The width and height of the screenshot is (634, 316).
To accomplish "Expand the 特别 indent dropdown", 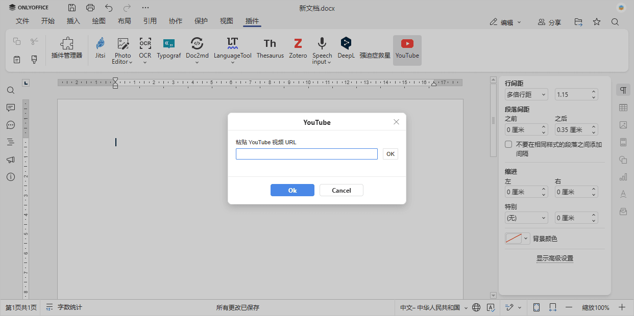I will 526,217.
